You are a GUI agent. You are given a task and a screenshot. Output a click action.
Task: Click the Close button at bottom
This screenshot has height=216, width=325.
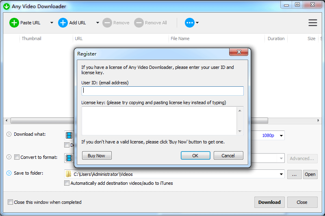pos(302,202)
